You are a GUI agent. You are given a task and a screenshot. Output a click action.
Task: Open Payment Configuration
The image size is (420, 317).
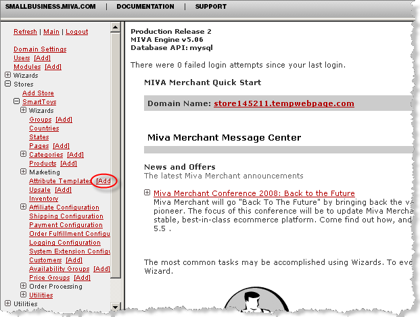tap(66, 225)
